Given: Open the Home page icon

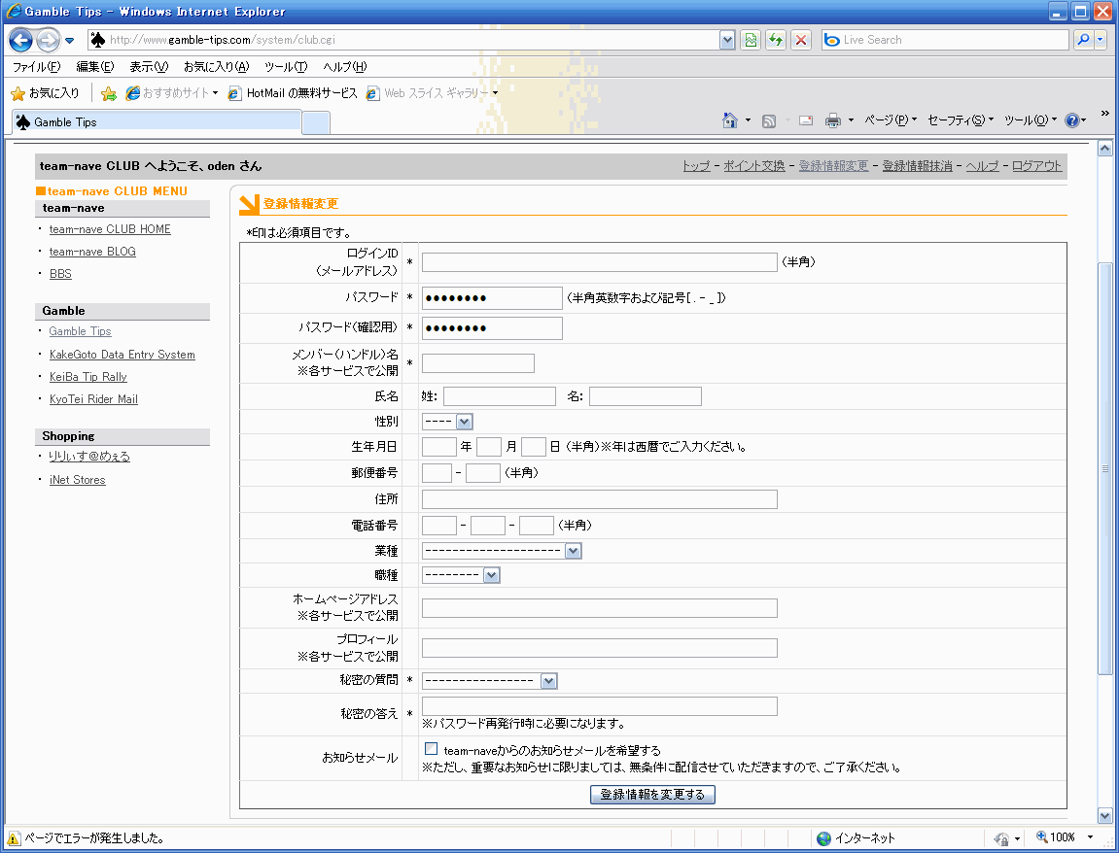Looking at the screenshot, I should tap(729, 120).
